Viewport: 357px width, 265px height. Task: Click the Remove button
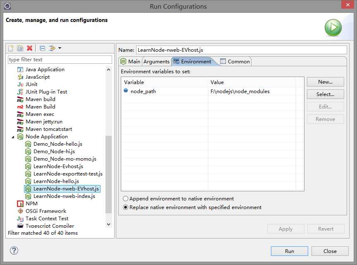[x=325, y=119]
